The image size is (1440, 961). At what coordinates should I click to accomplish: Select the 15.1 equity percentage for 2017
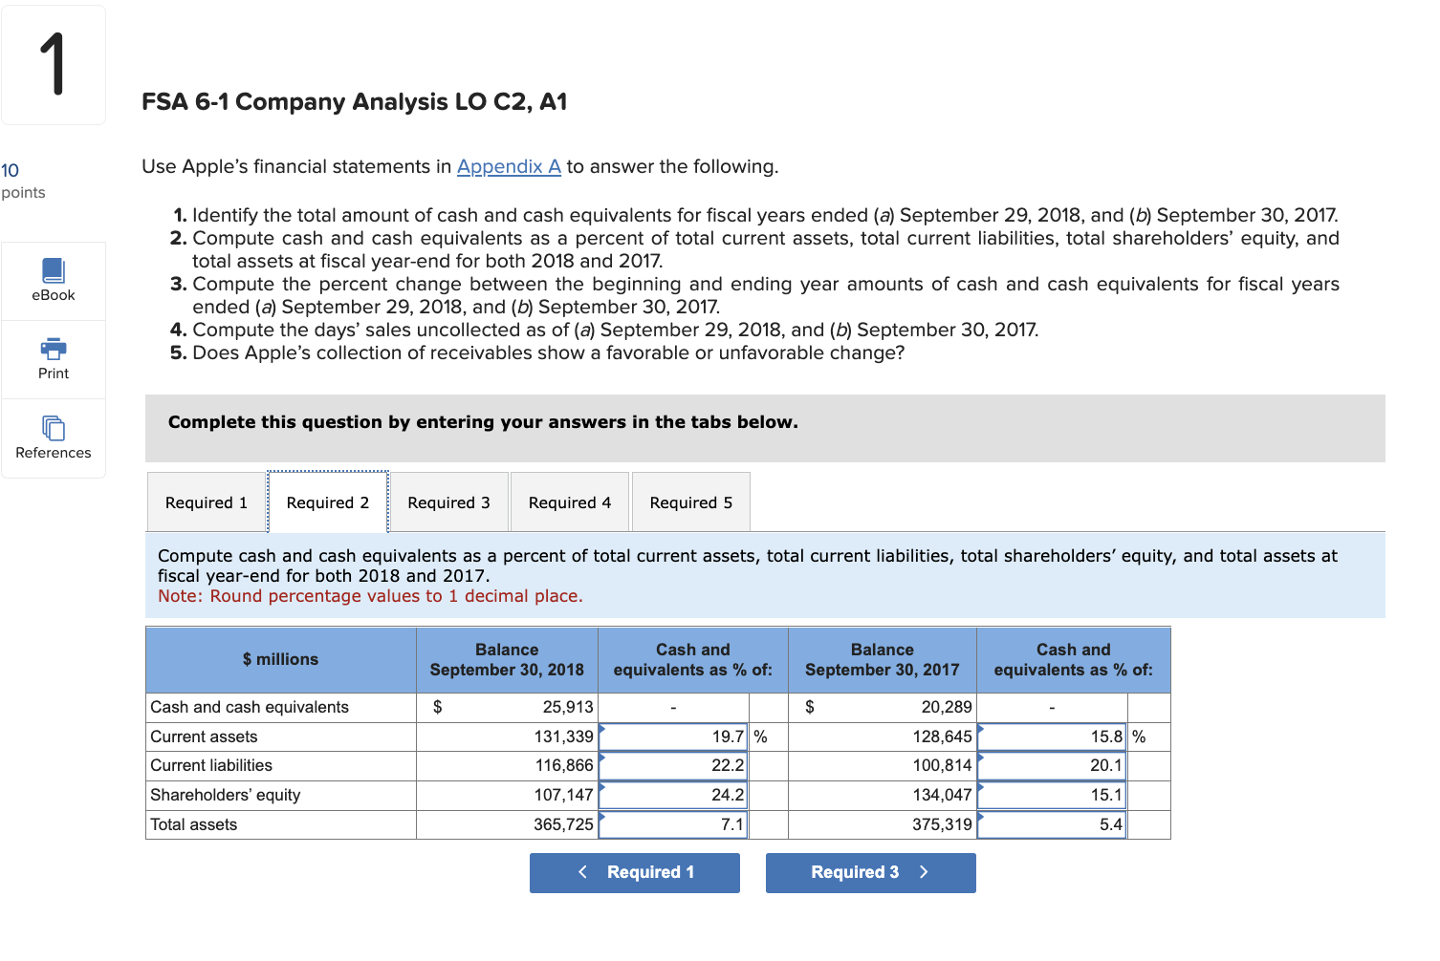click(1051, 795)
